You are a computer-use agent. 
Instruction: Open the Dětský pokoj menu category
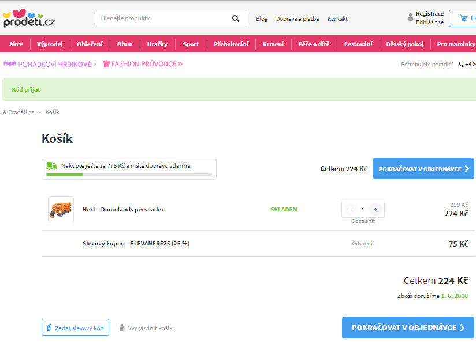coord(405,44)
